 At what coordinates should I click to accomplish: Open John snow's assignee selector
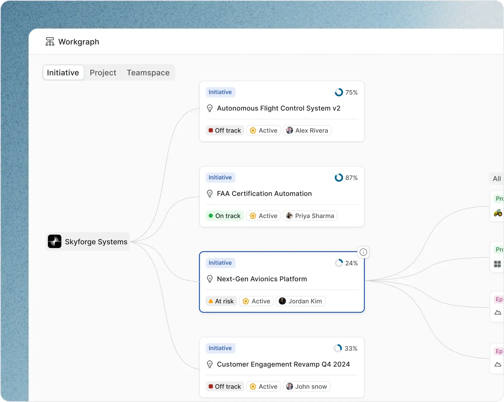306,386
